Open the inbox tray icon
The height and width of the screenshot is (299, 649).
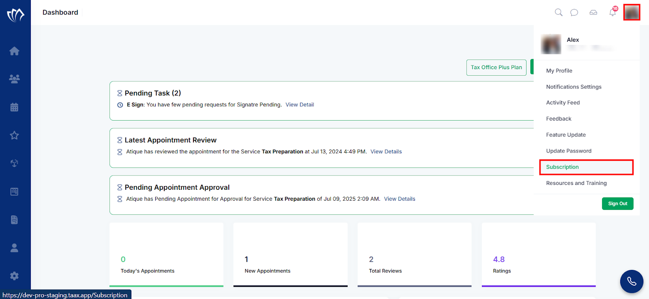coord(593,13)
